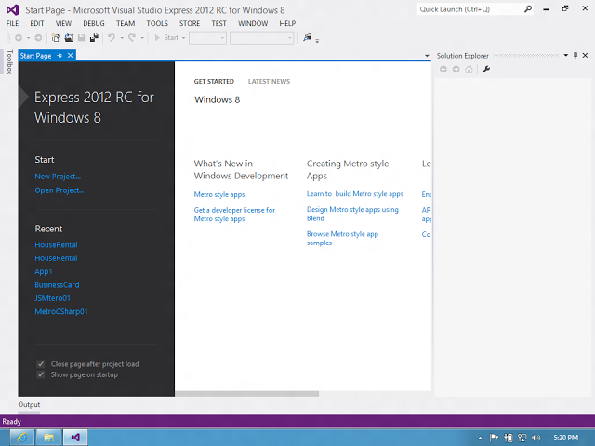Open Navigate Backward history dropdown arrow

pyautogui.click(x=28, y=38)
